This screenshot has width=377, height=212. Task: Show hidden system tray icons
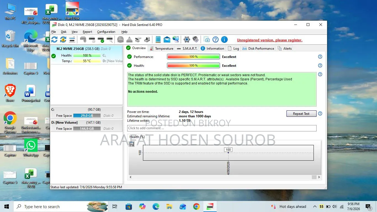[x=315, y=206]
